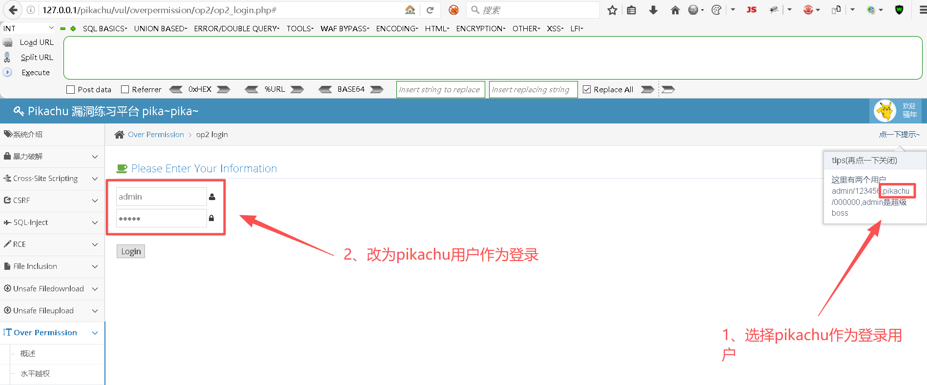Click the green plus HackBar icon
The width and height of the screenshot is (927, 385).
[x=73, y=29]
